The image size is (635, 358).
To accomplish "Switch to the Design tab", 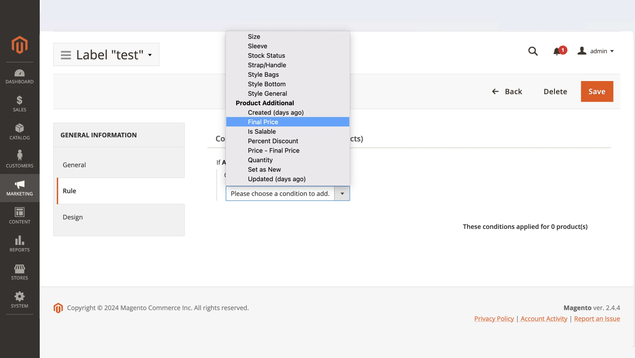I will (x=73, y=217).
